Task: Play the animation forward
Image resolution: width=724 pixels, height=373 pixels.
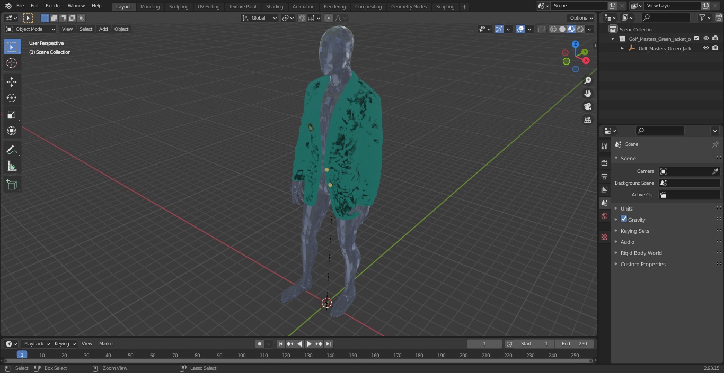Action: point(309,344)
